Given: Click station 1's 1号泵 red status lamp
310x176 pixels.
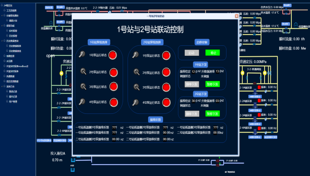Looking at the screenshot, I should click(113, 55).
